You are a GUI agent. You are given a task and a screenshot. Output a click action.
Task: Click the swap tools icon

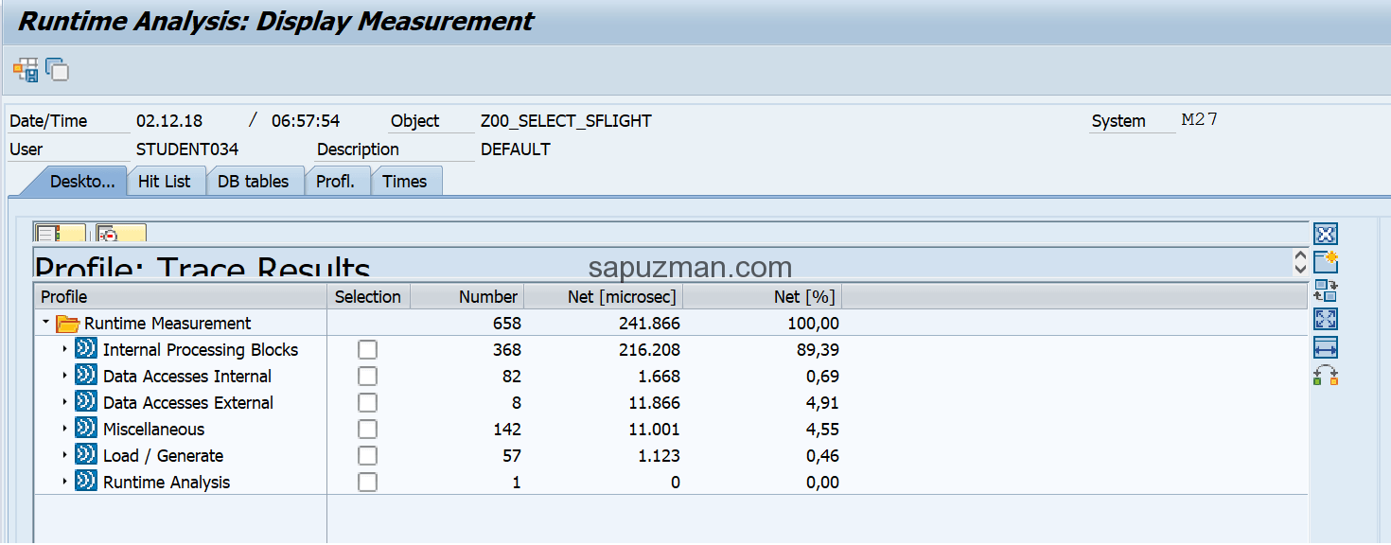pos(1326,290)
